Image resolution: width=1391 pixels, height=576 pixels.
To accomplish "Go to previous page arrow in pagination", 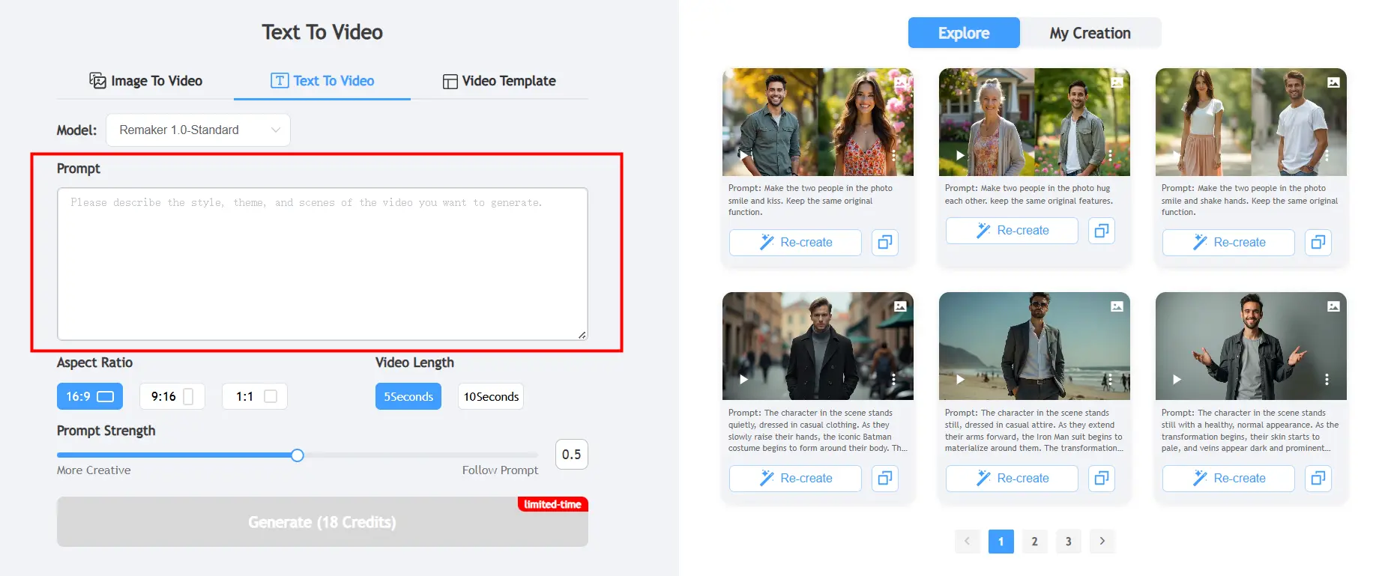I will (x=968, y=541).
